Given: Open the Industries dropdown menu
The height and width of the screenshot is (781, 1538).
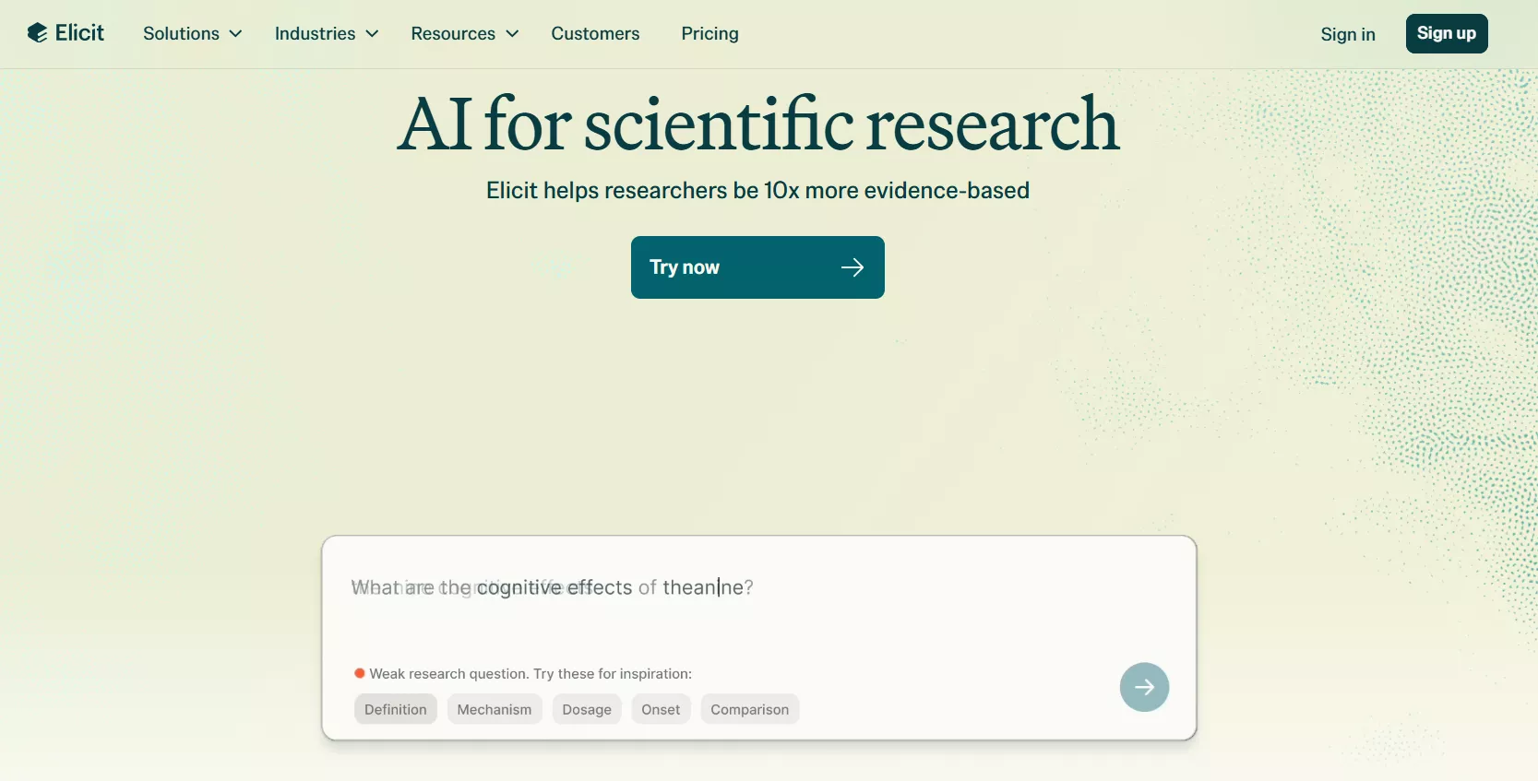Looking at the screenshot, I should pyautogui.click(x=327, y=34).
